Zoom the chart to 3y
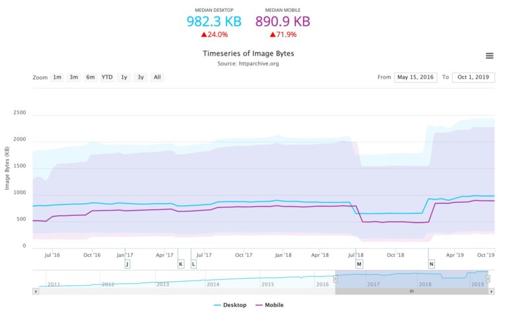The image size is (507, 311). pos(140,77)
